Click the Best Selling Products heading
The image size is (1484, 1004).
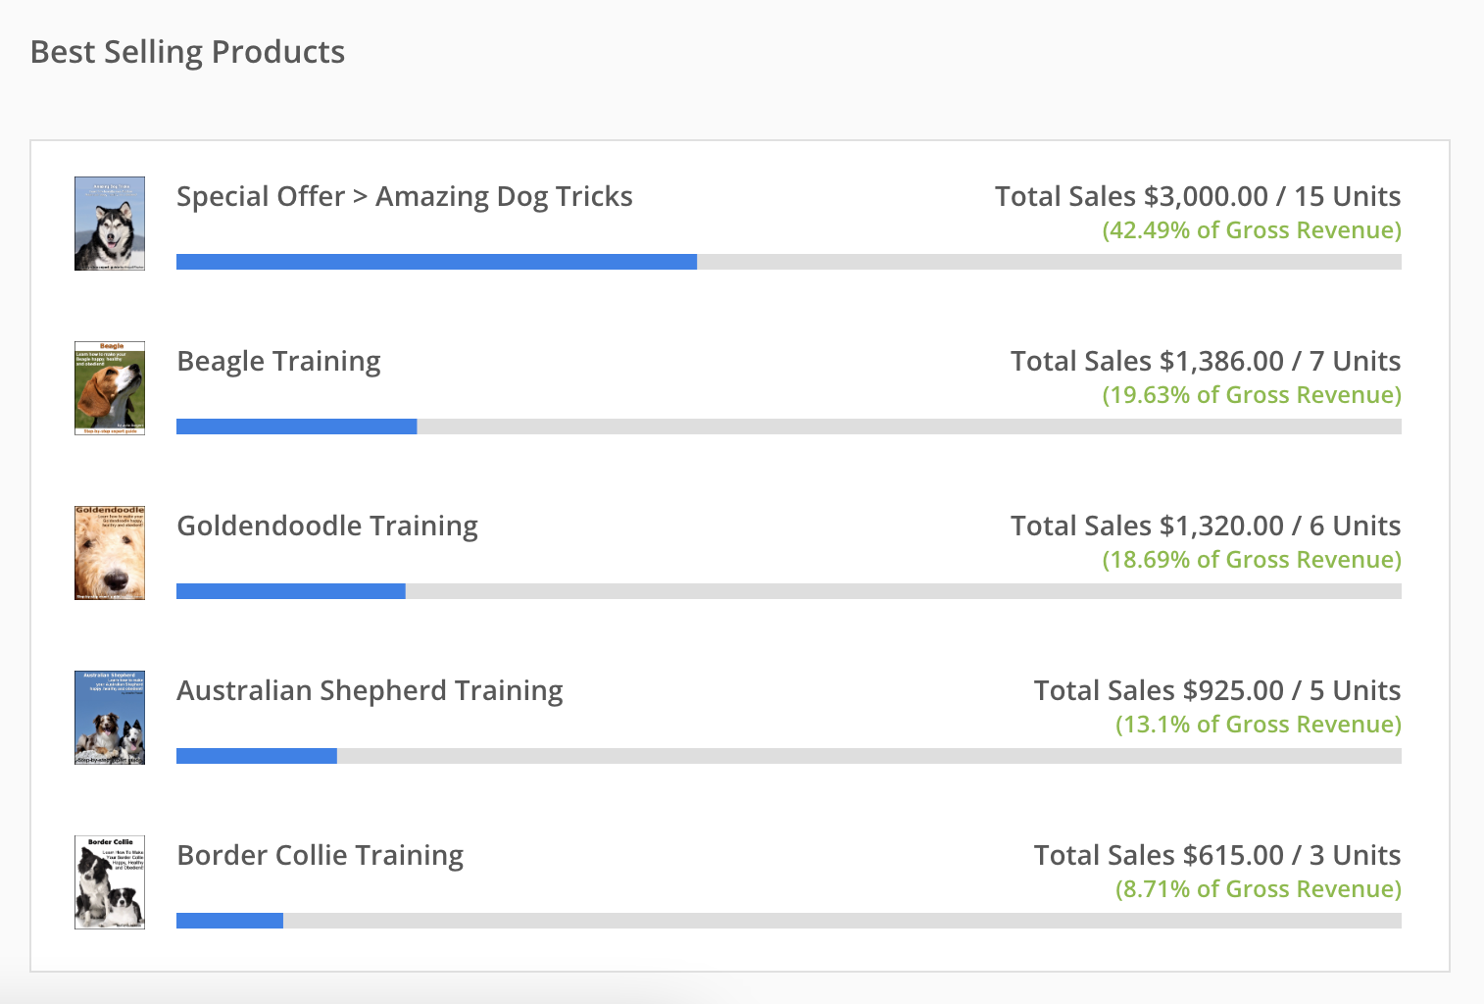pos(187,52)
